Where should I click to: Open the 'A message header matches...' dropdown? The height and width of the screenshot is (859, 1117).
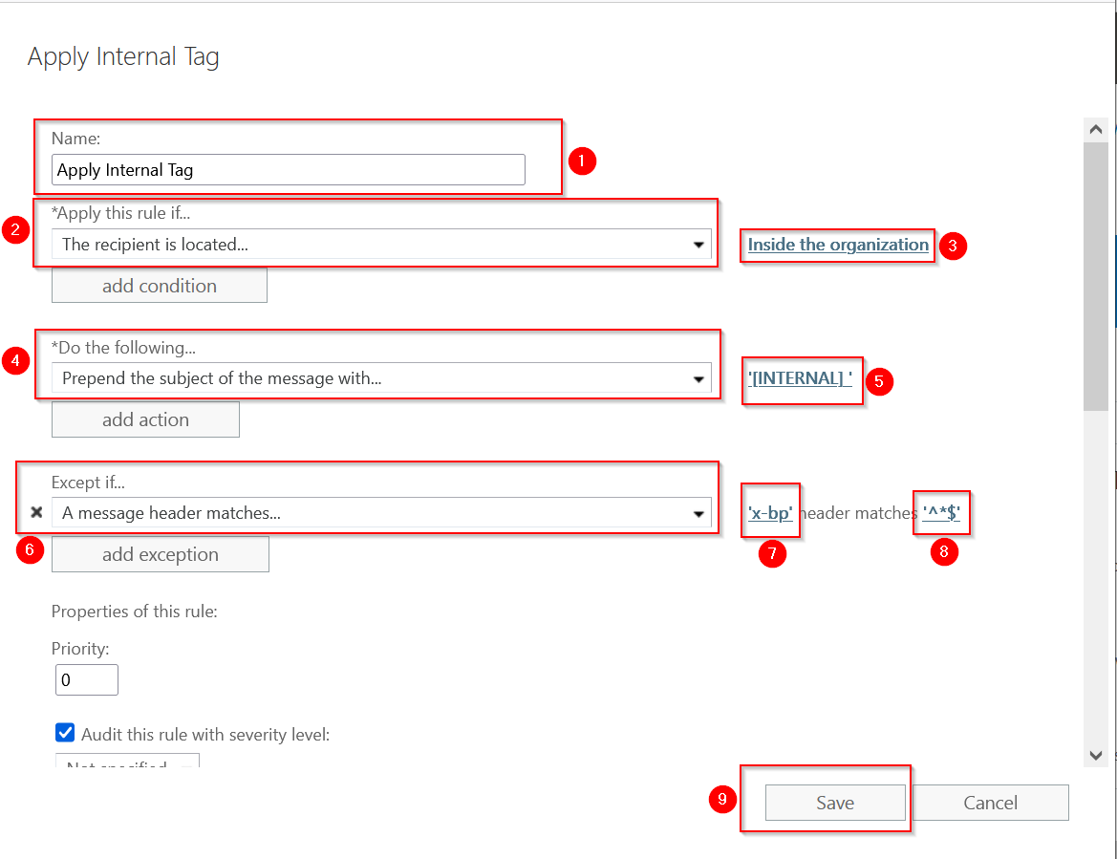point(381,513)
